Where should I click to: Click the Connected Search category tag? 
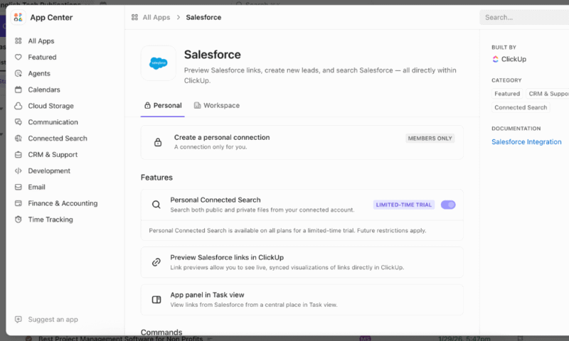point(521,107)
